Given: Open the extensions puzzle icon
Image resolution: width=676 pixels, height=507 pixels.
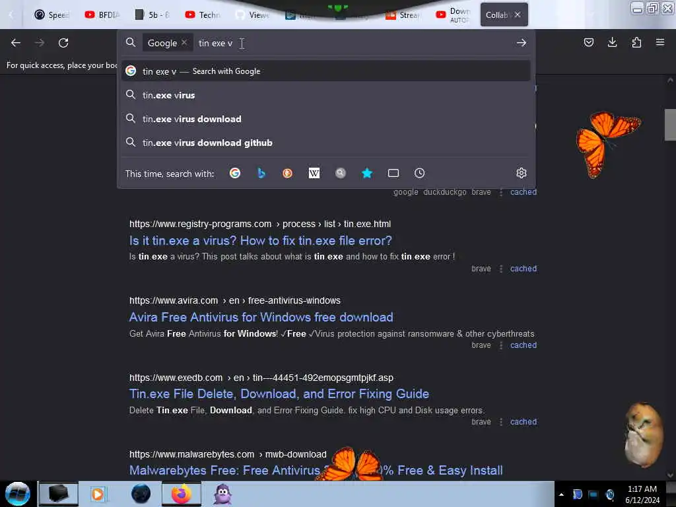Looking at the screenshot, I should tap(636, 42).
